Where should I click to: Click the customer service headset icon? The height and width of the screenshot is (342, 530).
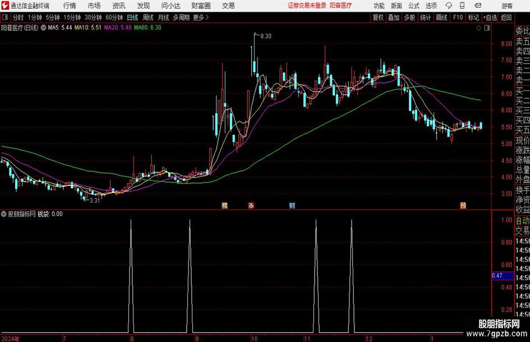point(449,6)
